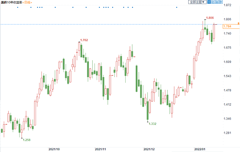This screenshot has height=152, width=240.
Task: Click the 美债10年收益率 chart title
Action: click(11, 2)
